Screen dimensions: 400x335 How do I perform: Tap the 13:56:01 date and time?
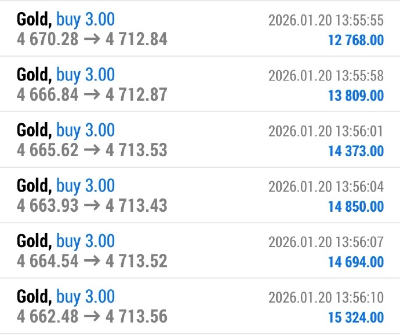pos(326,132)
